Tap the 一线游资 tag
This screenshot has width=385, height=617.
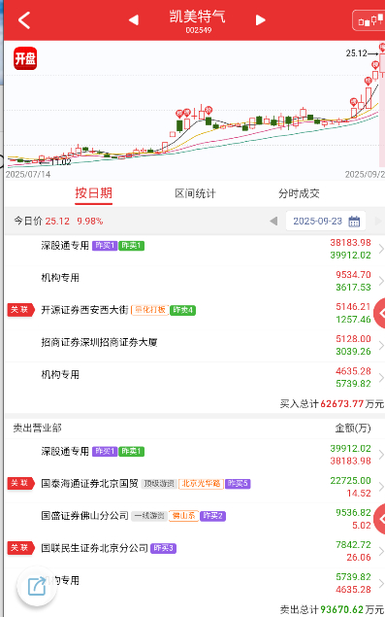tap(149, 516)
